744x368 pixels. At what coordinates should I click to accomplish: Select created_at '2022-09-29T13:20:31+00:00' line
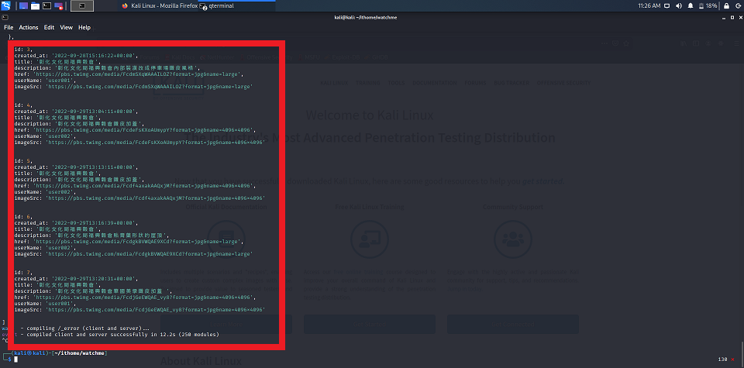(75, 278)
